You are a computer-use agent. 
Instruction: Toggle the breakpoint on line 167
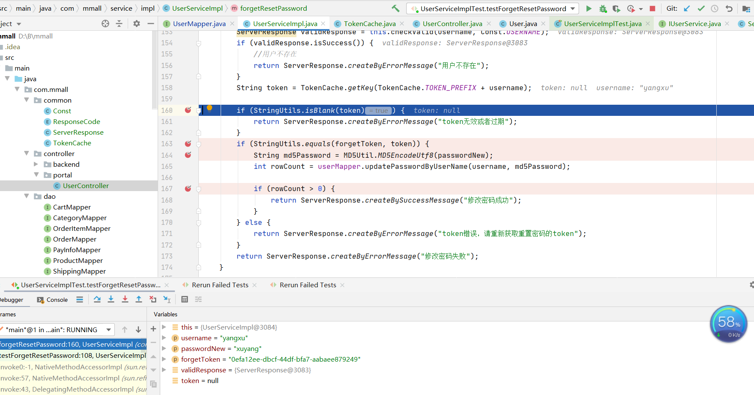click(x=188, y=189)
